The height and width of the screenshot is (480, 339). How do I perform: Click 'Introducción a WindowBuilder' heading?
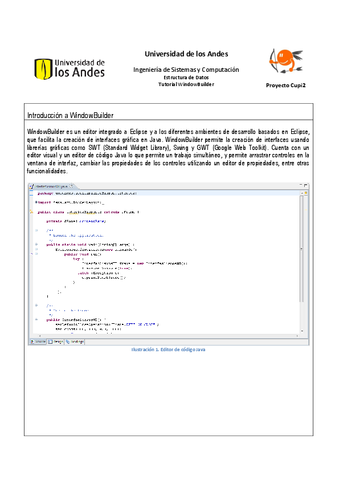(71, 115)
